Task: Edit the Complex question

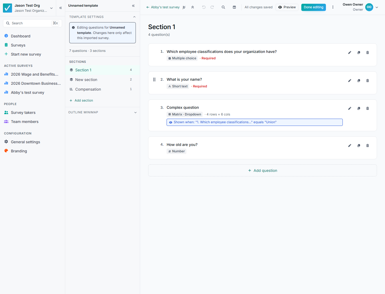Action: point(349,108)
